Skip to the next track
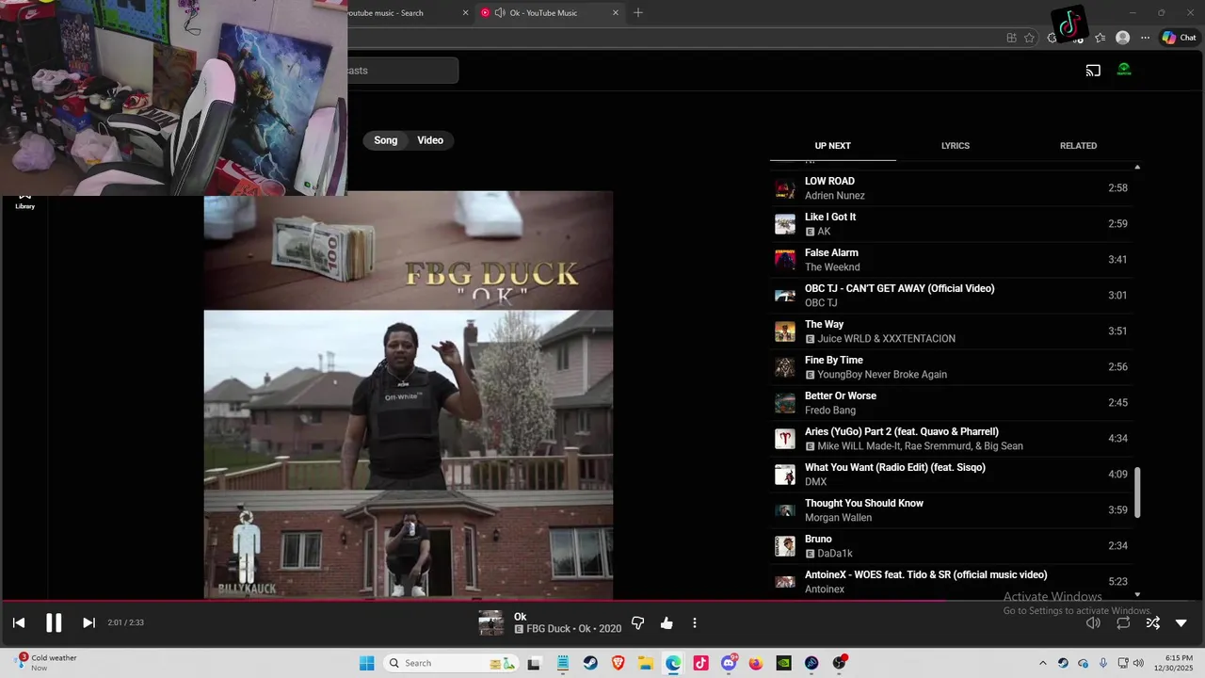This screenshot has height=678, width=1205. pyautogui.click(x=88, y=622)
